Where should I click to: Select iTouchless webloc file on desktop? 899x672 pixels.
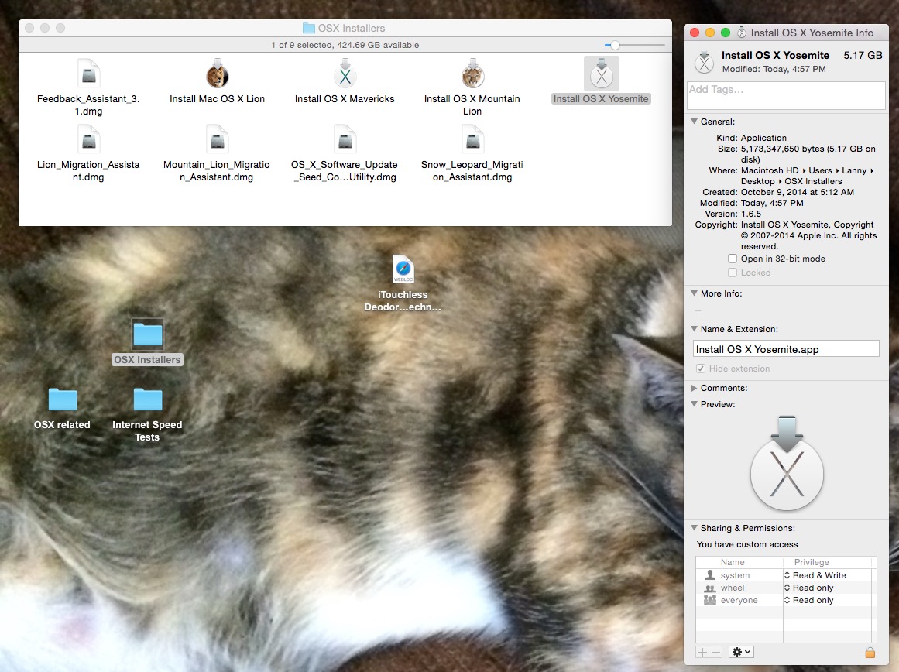tap(403, 269)
